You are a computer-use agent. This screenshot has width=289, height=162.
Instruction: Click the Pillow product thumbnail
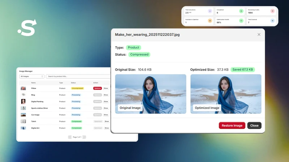coord(23,88)
